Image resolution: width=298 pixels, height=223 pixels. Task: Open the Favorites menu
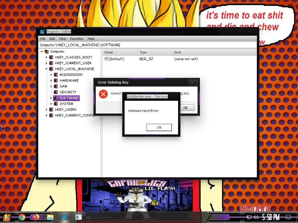77,39
